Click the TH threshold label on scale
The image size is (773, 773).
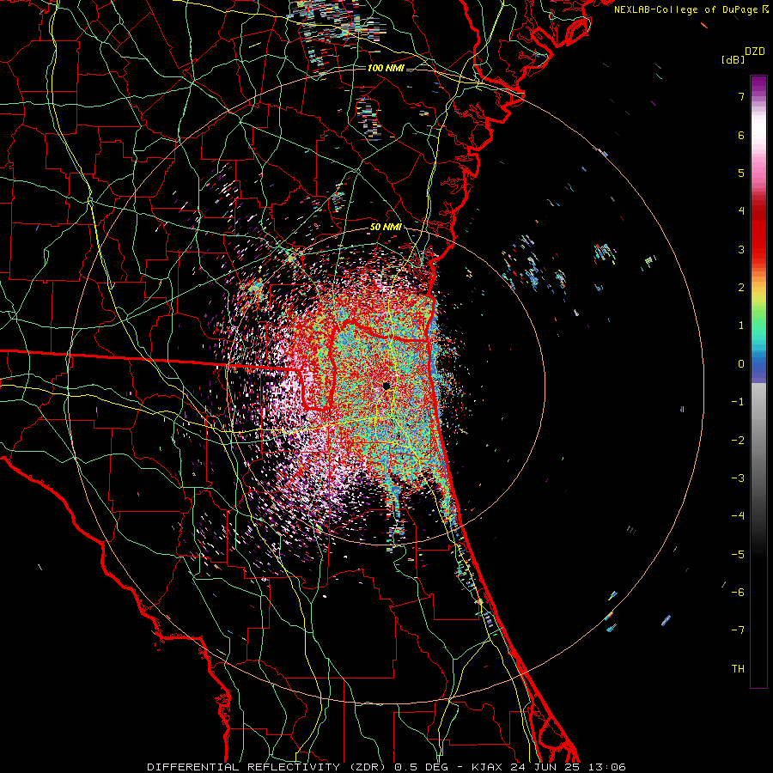pyautogui.click(x=738, y=669)
